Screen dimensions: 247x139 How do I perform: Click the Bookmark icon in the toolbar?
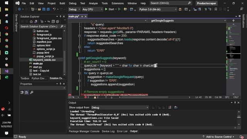tap(216, 9)
